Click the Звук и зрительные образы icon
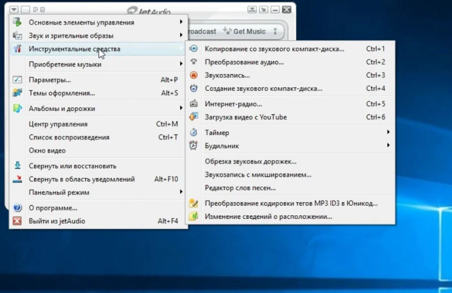The width and height of the screenshot is (452, 293). pos(17,35)
